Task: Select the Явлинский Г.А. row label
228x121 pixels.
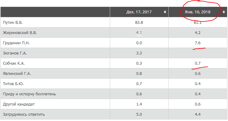Action: (x=17, y=74)
